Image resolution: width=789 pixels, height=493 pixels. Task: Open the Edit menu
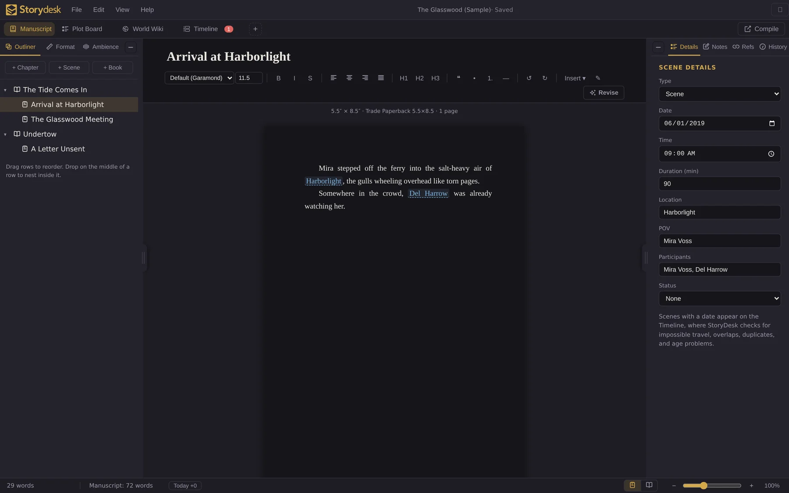coord(99,10)
